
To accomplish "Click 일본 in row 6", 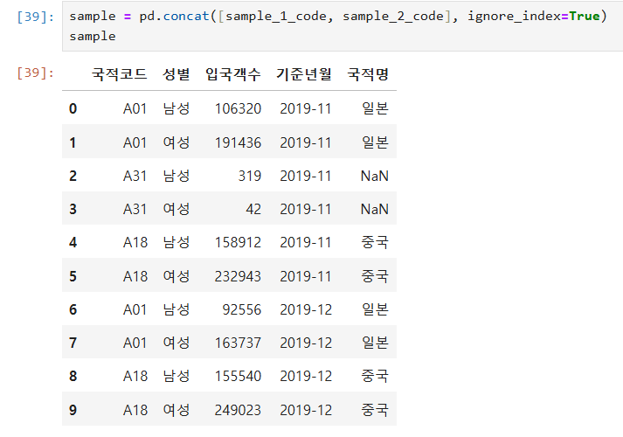I will (375, 309).
